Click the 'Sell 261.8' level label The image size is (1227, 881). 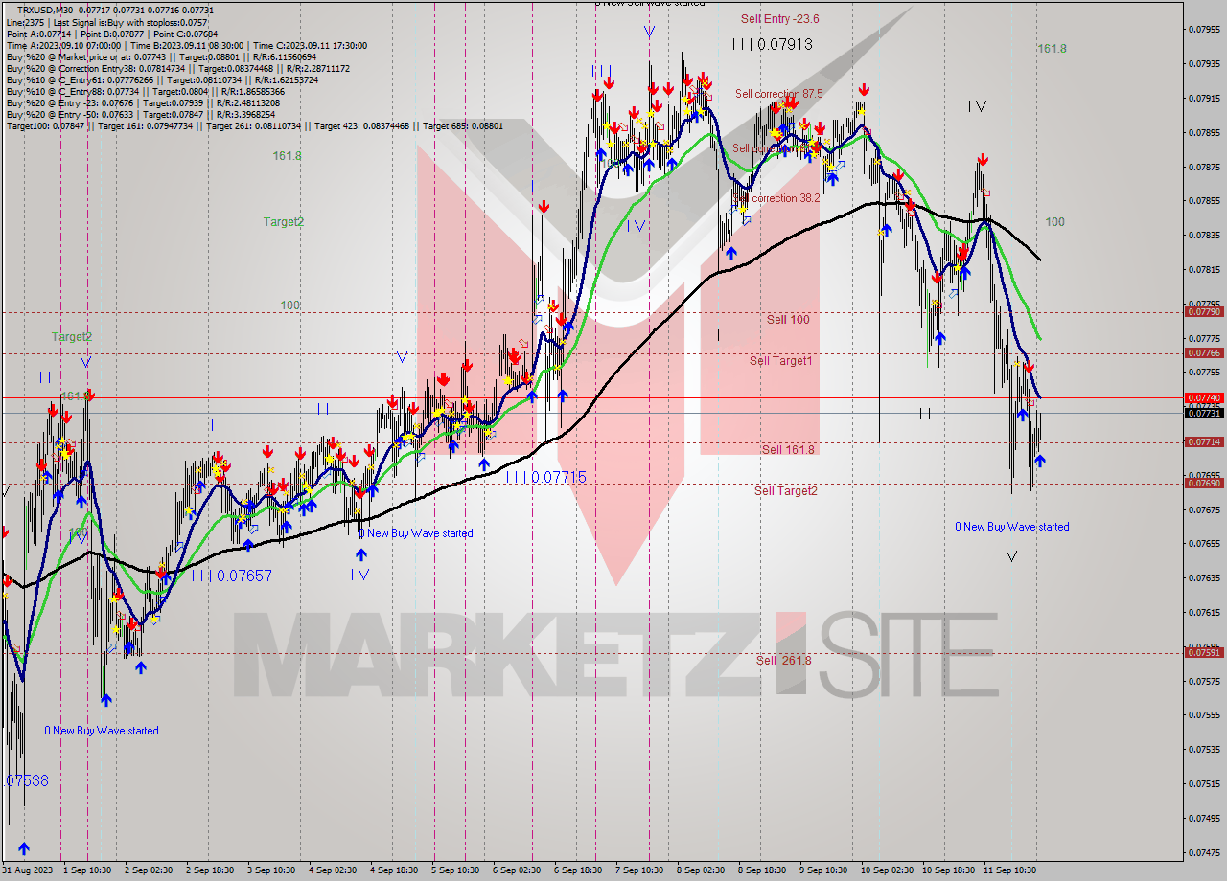click(x=783, y=660)
